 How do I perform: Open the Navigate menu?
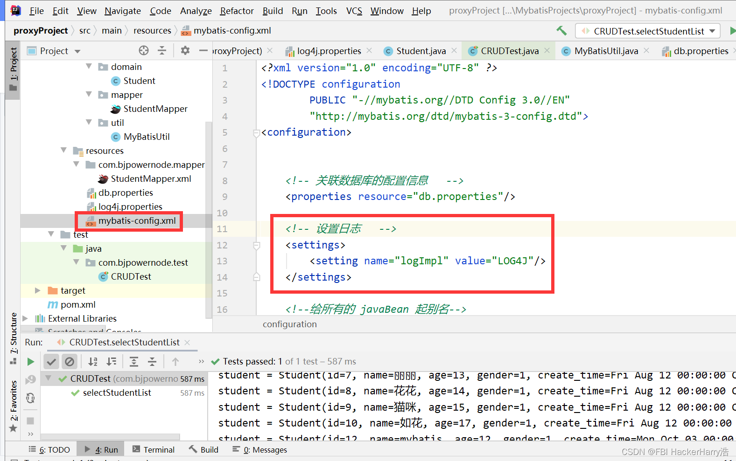123,10
